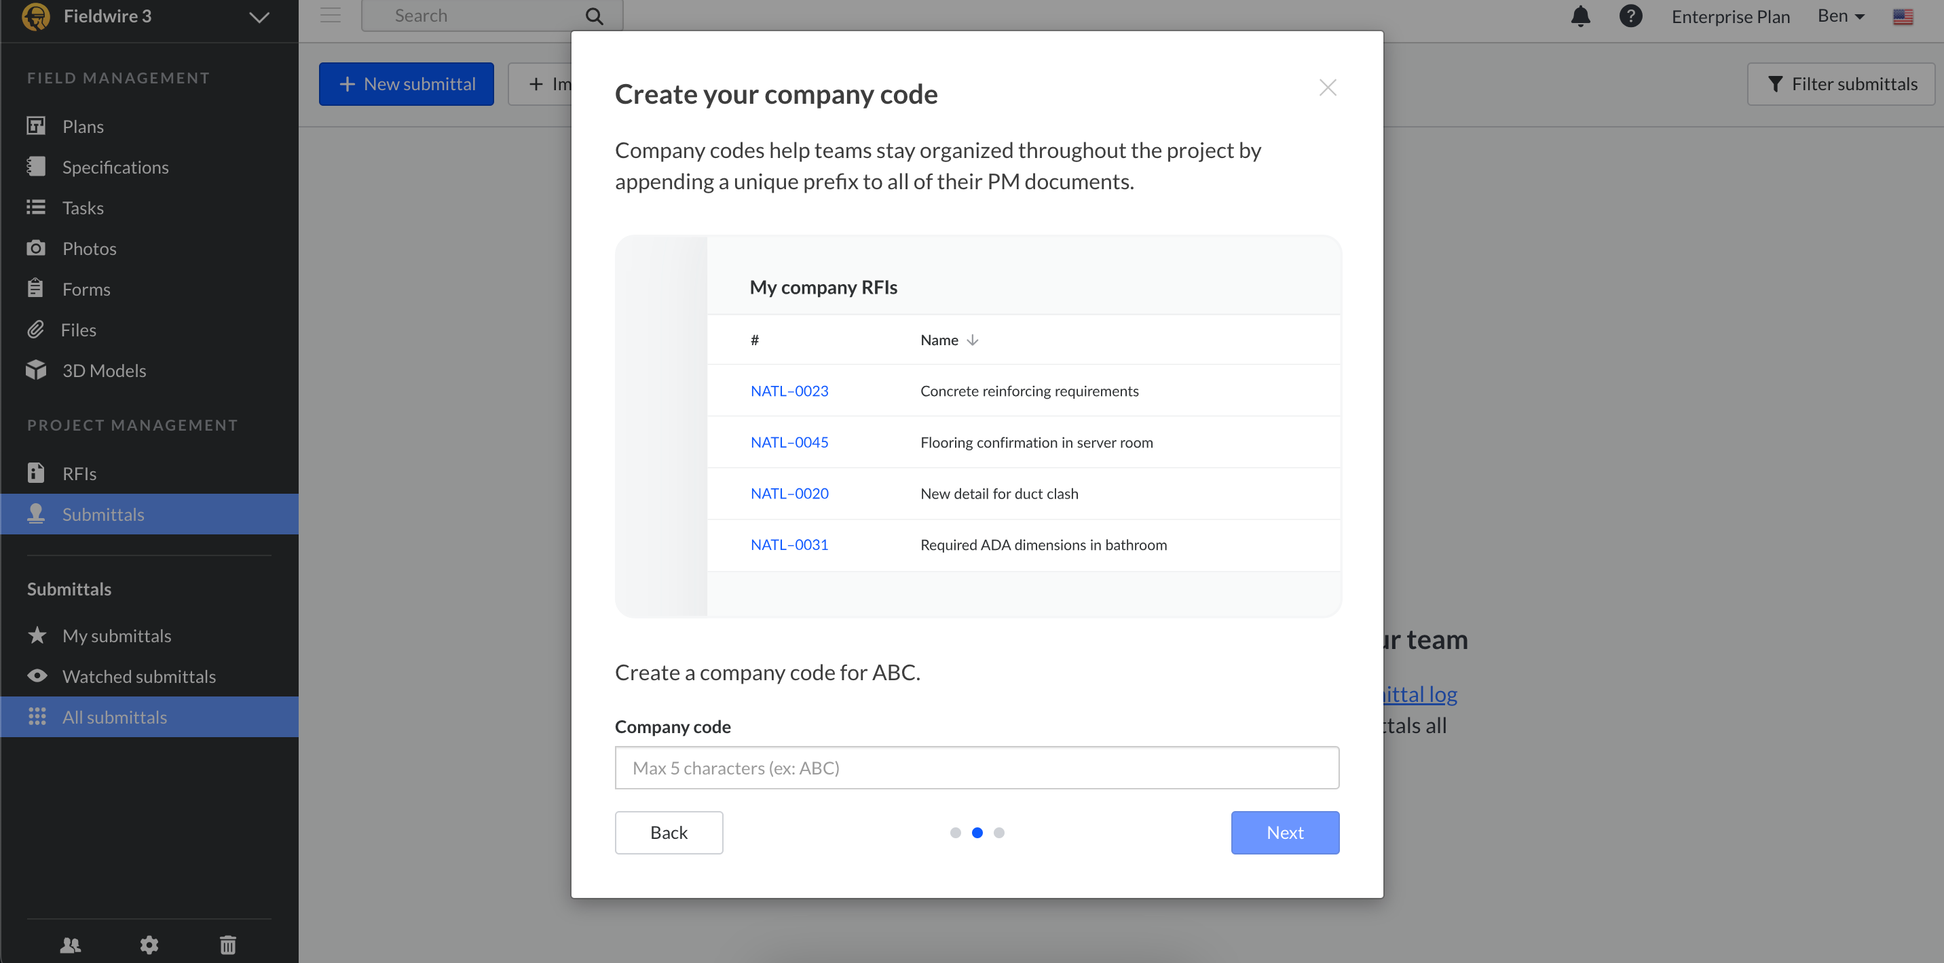
Task: Open the trash icon in sidebar footer
Action: (228, 944)
